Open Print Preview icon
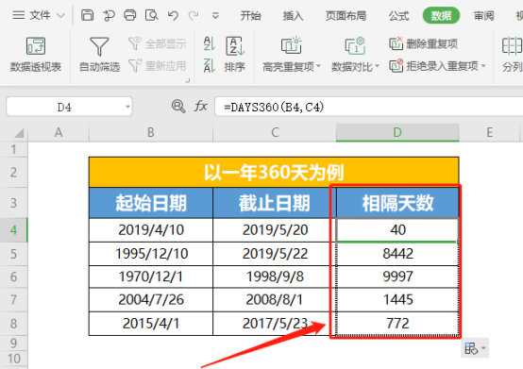This screenshot has height=369, width=523. tap(151, 15)
